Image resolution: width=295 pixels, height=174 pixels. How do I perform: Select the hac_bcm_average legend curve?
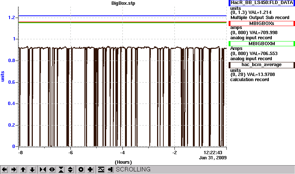pos(261,65)
